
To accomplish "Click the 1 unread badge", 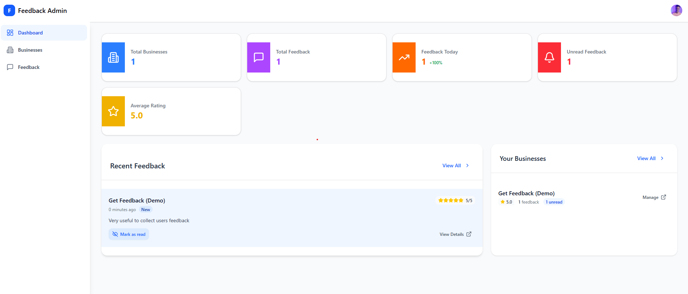I will coord(554,202).
